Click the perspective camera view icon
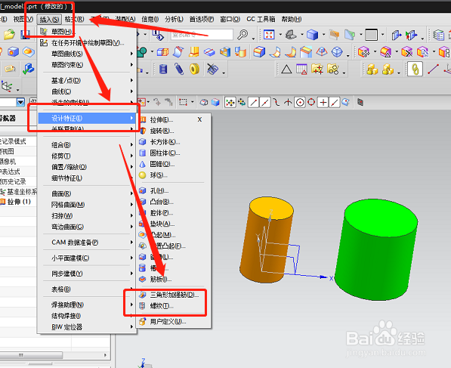This screenshot has height=368, width=451. (x=291, y=35)
